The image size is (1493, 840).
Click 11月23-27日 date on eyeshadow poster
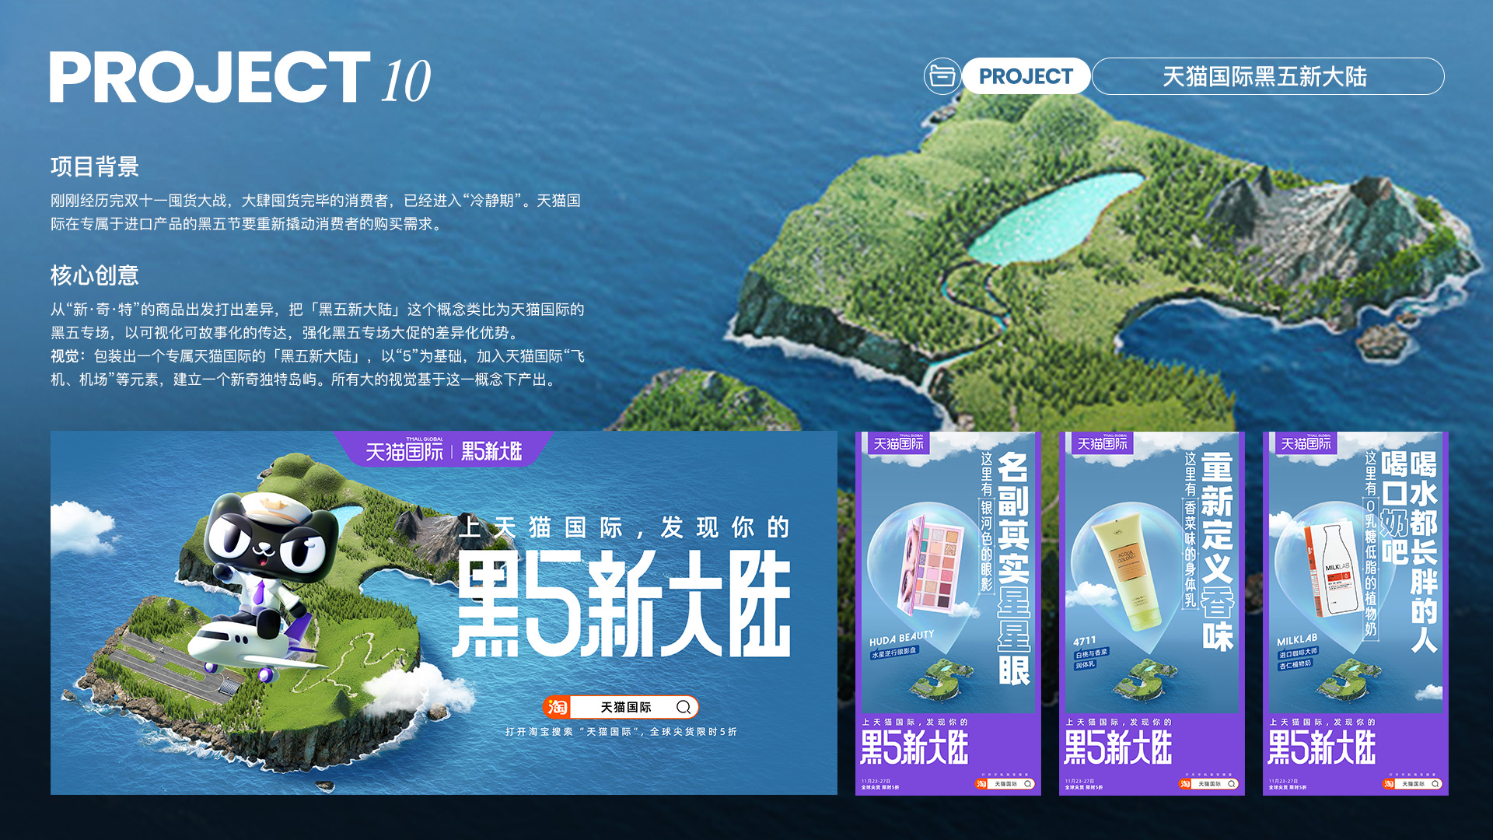876,781
